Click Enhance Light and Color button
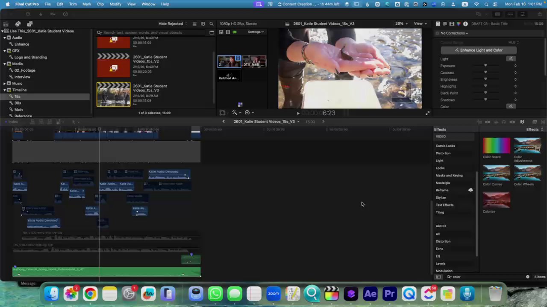The height and width of the screenshot is (307, 547). 479,50
